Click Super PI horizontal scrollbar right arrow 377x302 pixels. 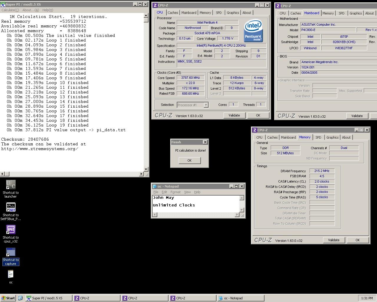click(x=141, y=174)
